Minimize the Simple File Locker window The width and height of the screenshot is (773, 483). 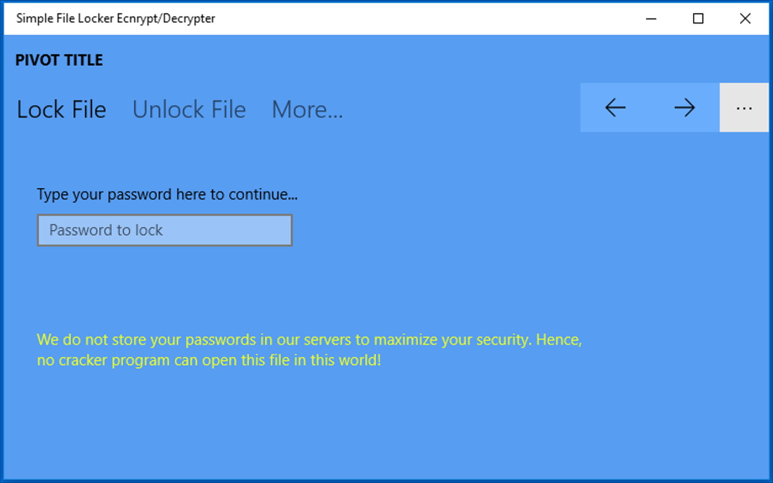point(651,19)
